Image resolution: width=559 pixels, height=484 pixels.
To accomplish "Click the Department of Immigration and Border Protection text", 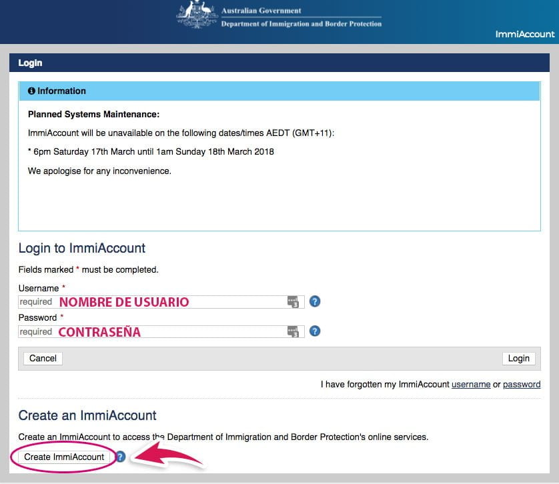I will 302,24.
